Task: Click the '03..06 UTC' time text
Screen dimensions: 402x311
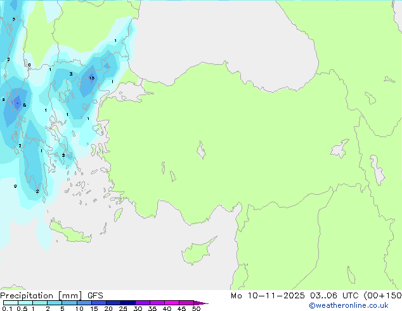Action: coord(334,296)
